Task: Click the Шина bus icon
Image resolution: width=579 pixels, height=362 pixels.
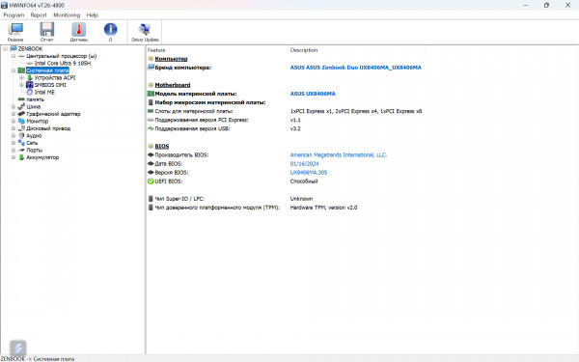Action: pos(21,107)
